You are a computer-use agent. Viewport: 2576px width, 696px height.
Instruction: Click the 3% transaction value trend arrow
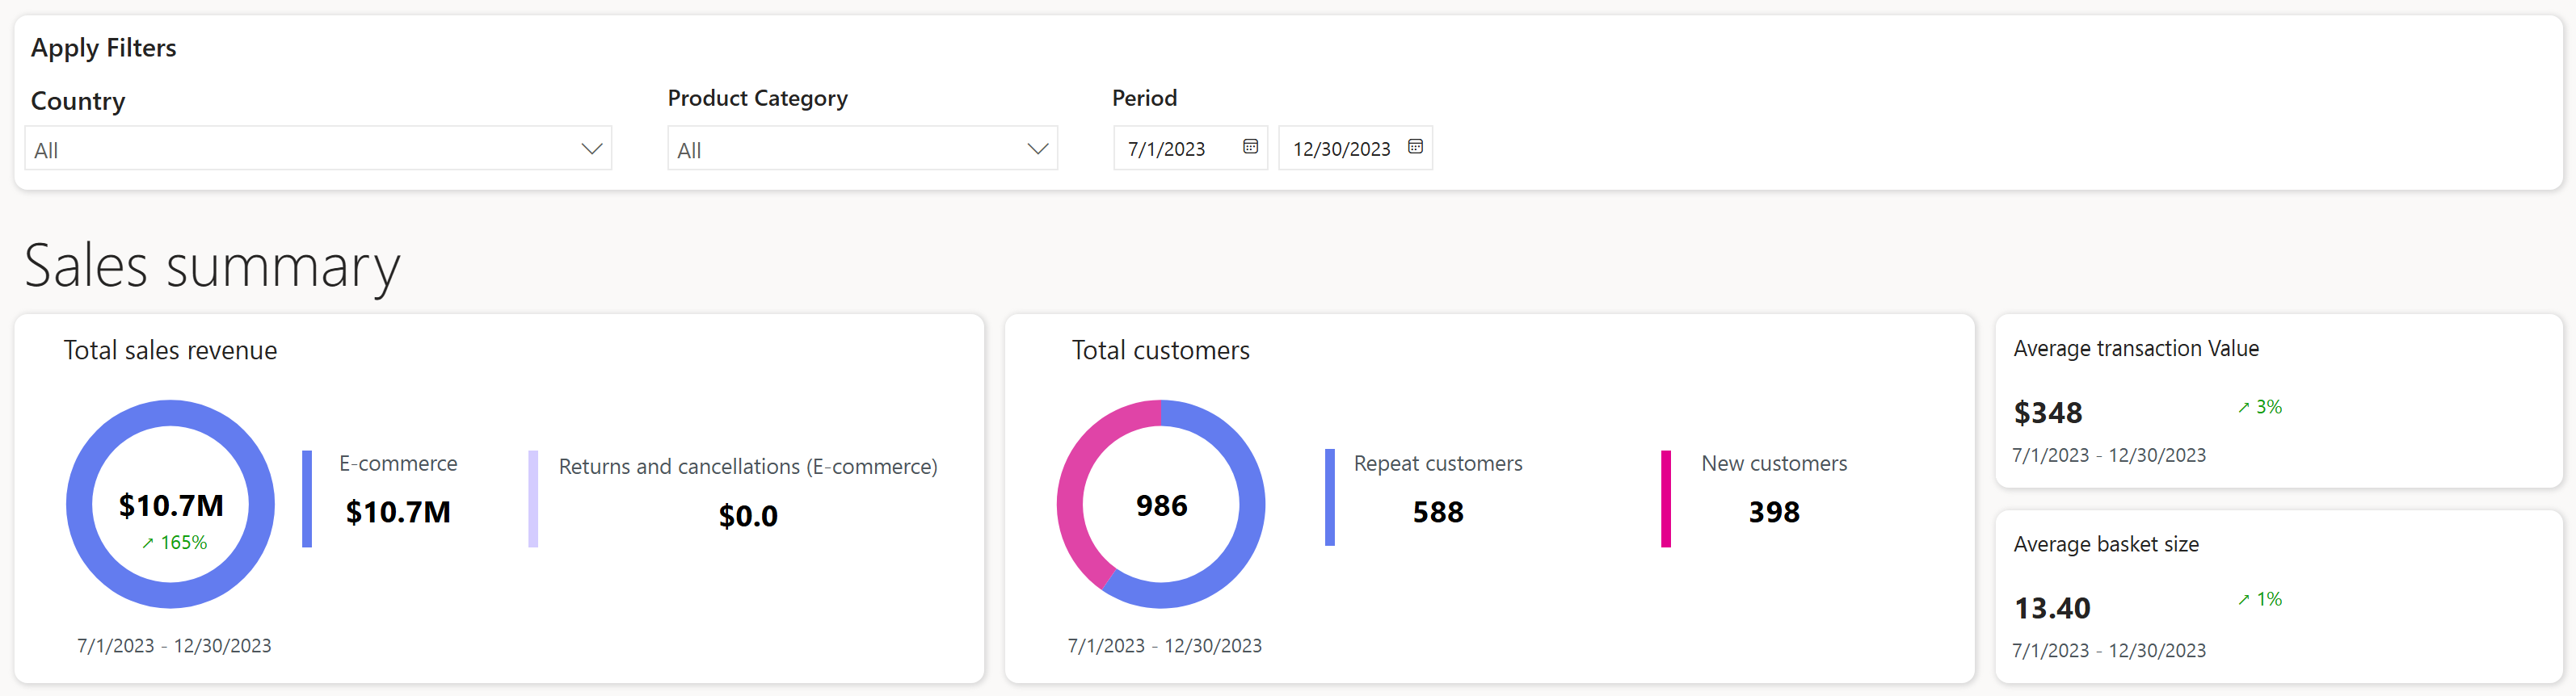coord(2243,408)
